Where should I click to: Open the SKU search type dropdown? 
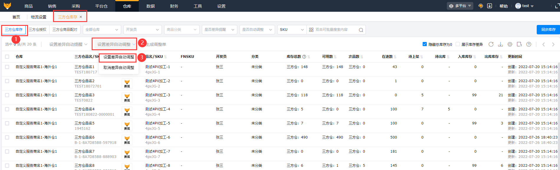point(292,30)
